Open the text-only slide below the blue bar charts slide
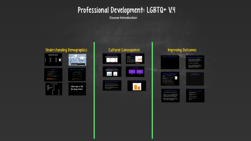Image resolution: width=251 pixels, height=141 pixels. point(112,85)
